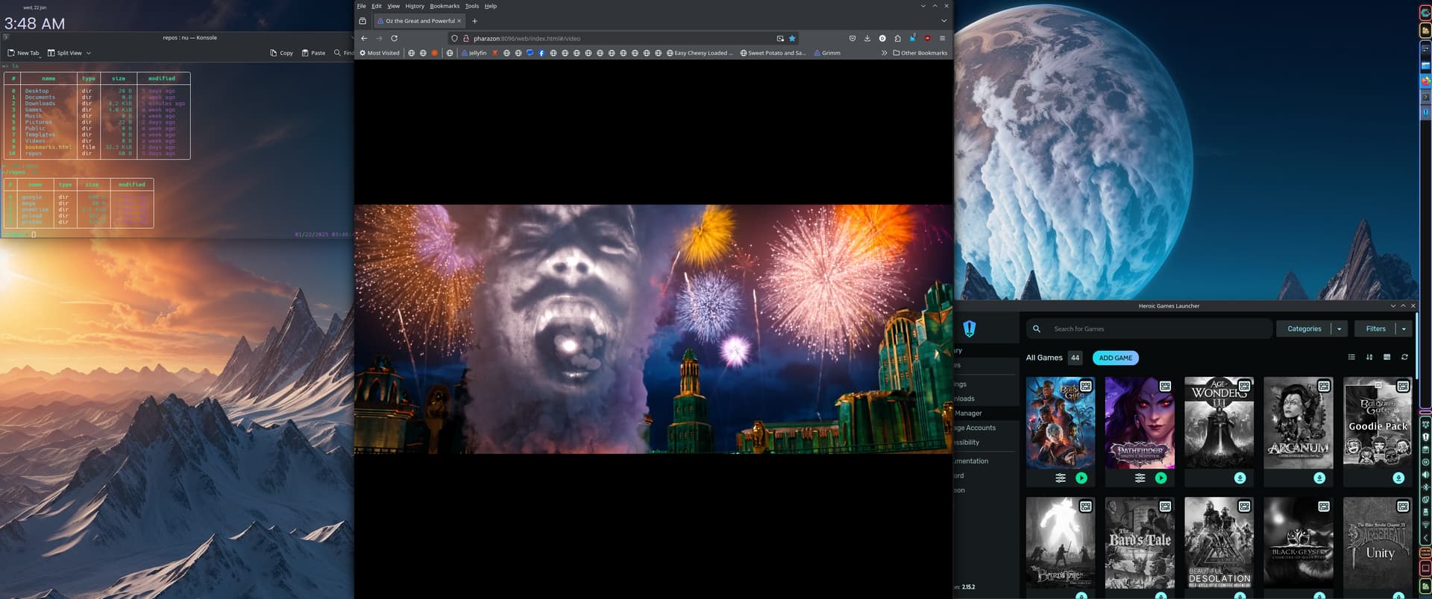
Task: Refresh the Heroic game library
Action: click(x=1404, y=358)
